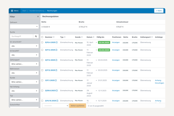The width and height of the screenshot is (174, 116).
Task: Open PDF icon of invoice 3/17.2.2025
Action: tap(56, 60)
